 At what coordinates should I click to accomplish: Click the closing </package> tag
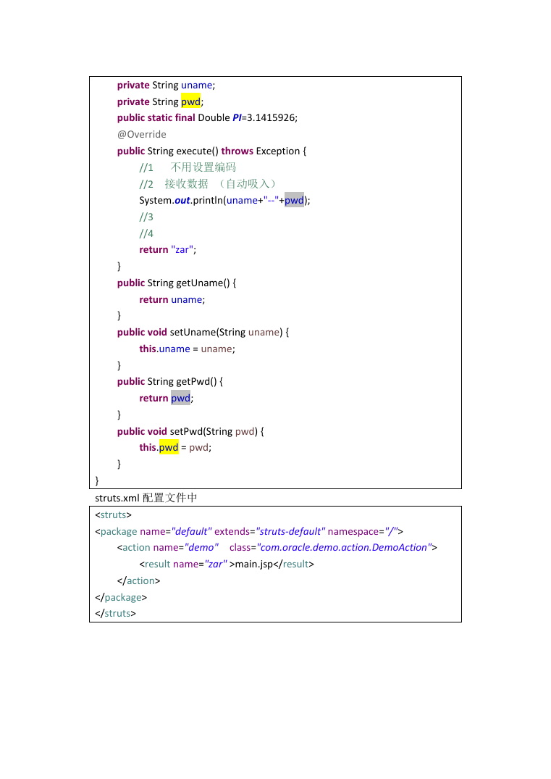tap(121, 598)
